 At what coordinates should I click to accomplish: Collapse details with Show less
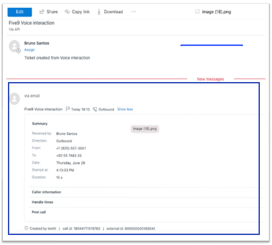pyautogui.click(x=125, y=109)
